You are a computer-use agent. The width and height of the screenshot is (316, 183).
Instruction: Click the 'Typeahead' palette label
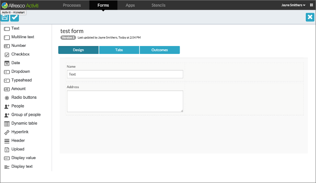(22, 80)
